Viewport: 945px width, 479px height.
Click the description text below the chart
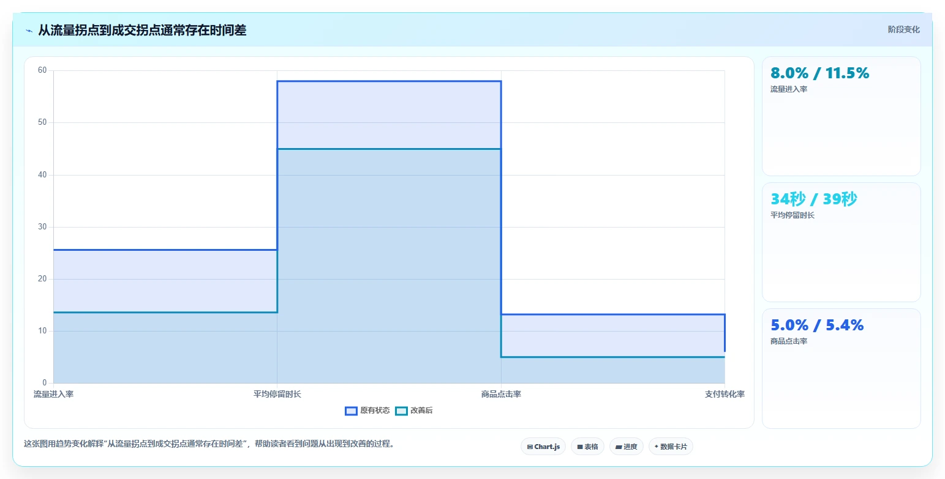pos(209,444)
